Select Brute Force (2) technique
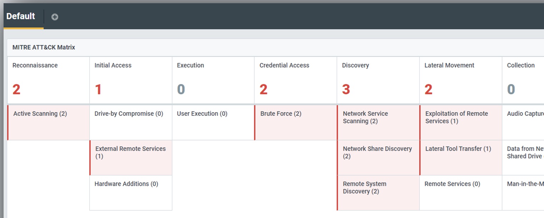Viewport: 544px width, 218px height. 296,122
